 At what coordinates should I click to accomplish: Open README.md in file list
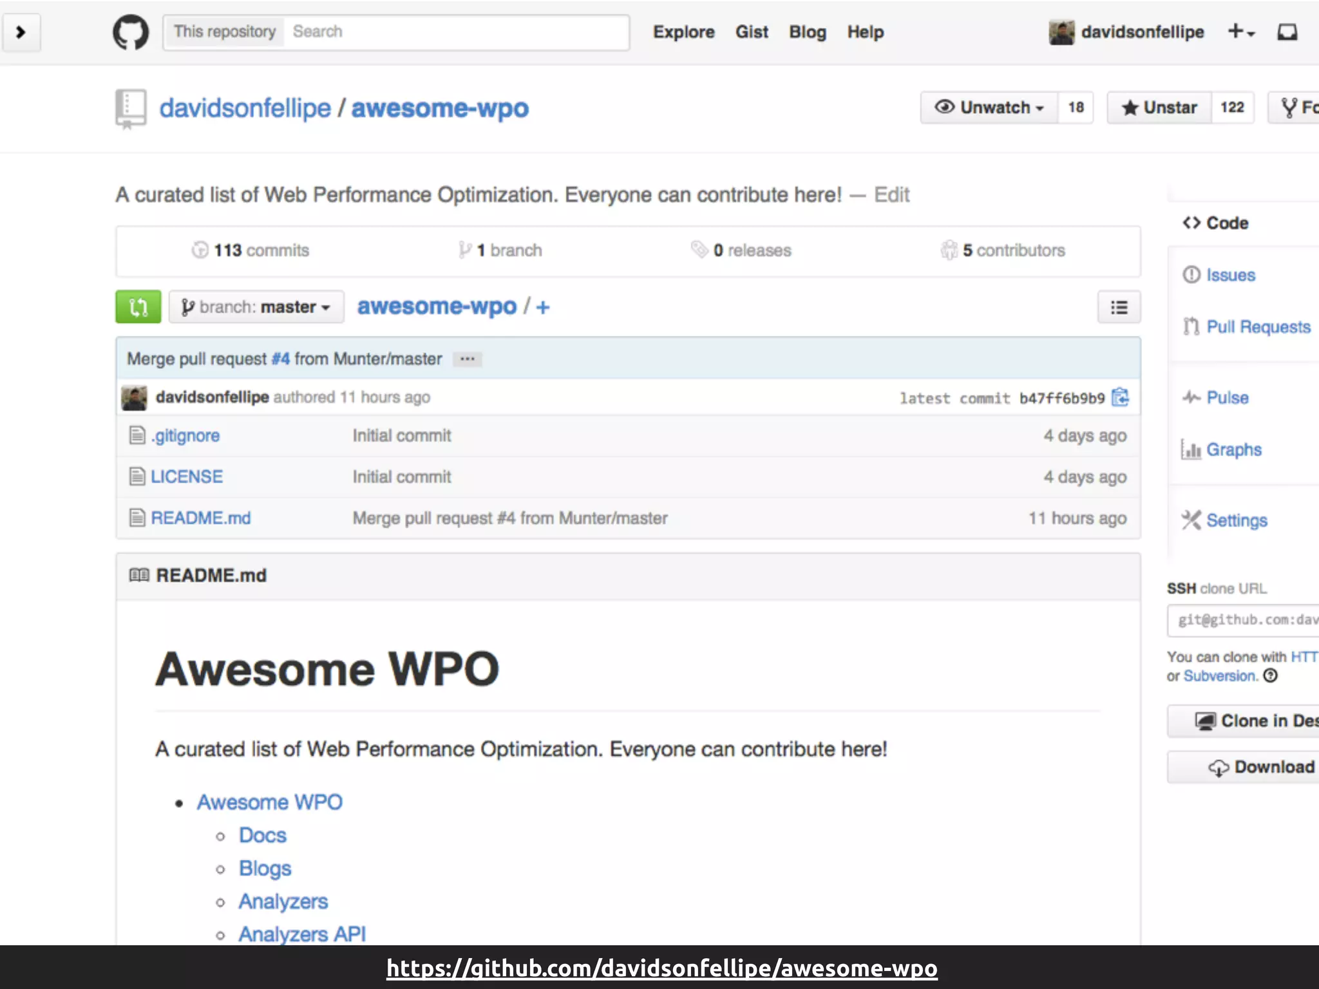pos(201,518)
